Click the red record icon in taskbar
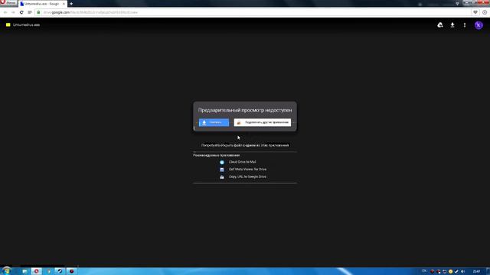490x275 pixels. click(71, 271)
